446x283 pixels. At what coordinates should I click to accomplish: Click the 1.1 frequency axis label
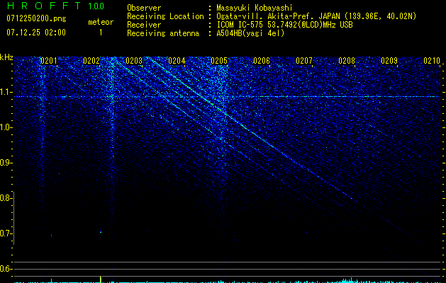tap(6, 92)
